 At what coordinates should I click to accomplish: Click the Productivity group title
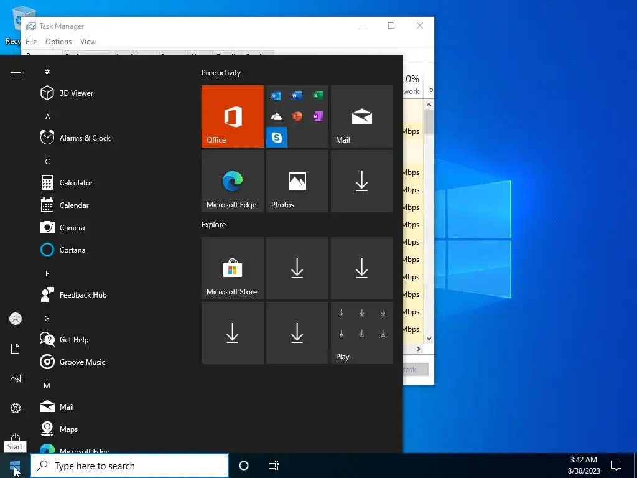pyautogui.click(x=221, y=73)
